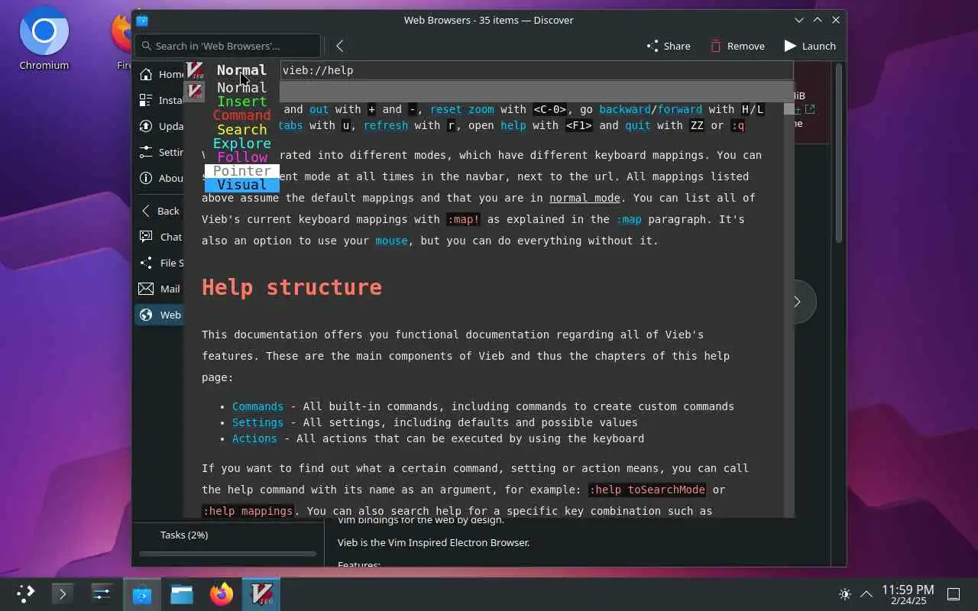Open Firefox from the taskbar

[222, 593]
